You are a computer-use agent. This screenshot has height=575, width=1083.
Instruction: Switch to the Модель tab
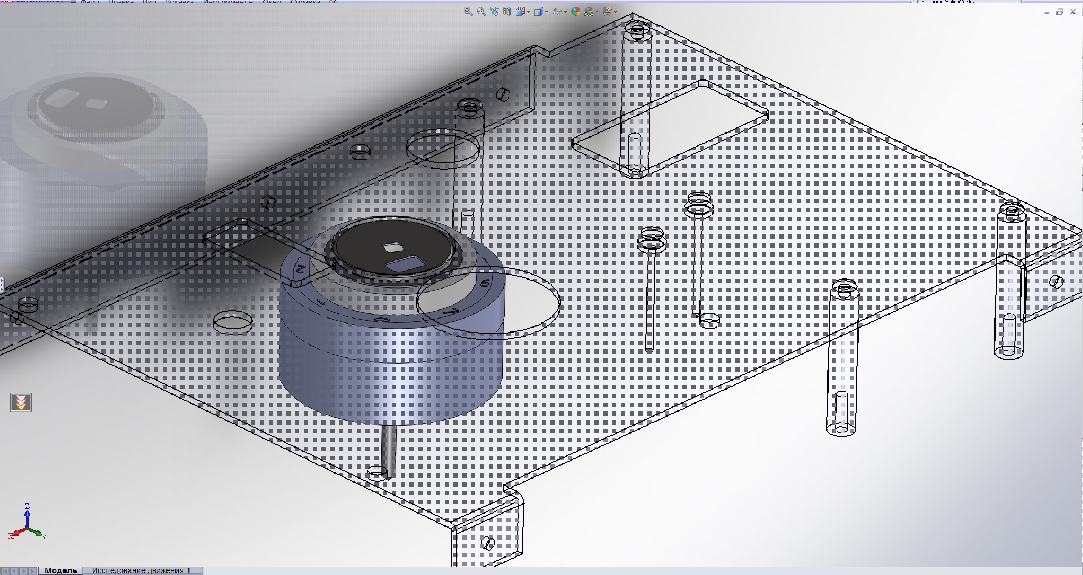[61, 570]
